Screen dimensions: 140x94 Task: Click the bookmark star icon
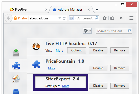coord(105,18)
